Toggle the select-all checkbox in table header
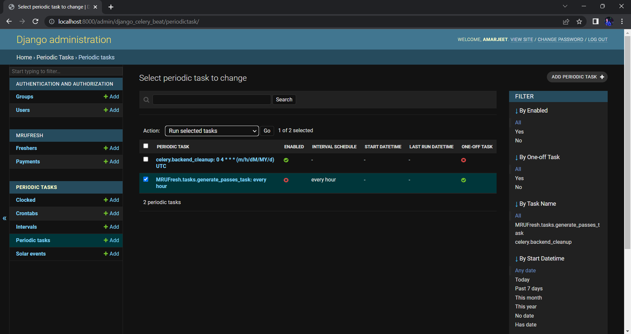Image resolution: width=631 pixels, height=334 pixels. click(146, 146)
